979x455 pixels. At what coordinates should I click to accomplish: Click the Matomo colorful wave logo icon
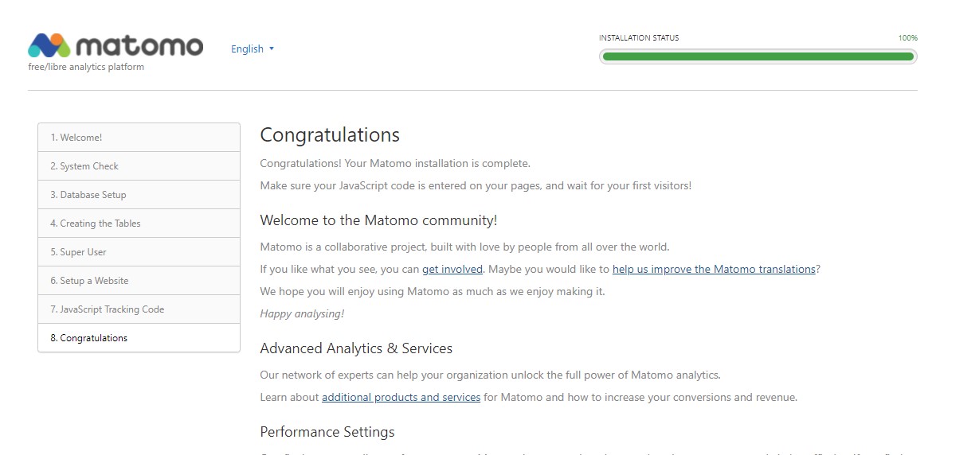tap(49, 46)
